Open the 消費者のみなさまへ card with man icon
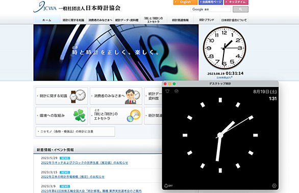This screenshot has height=193, width=299. (116, 96)
